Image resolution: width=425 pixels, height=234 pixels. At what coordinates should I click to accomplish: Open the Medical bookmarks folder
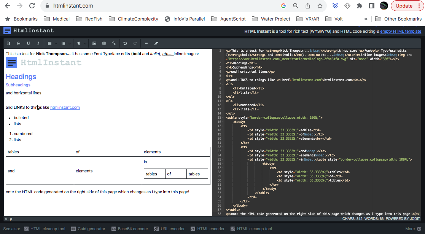57,19
